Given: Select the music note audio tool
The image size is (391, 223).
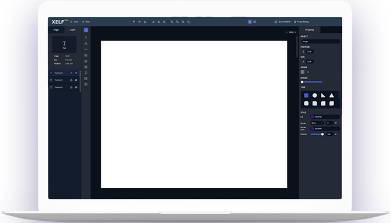Looking at the screenshot, I should tap(86, 73).
